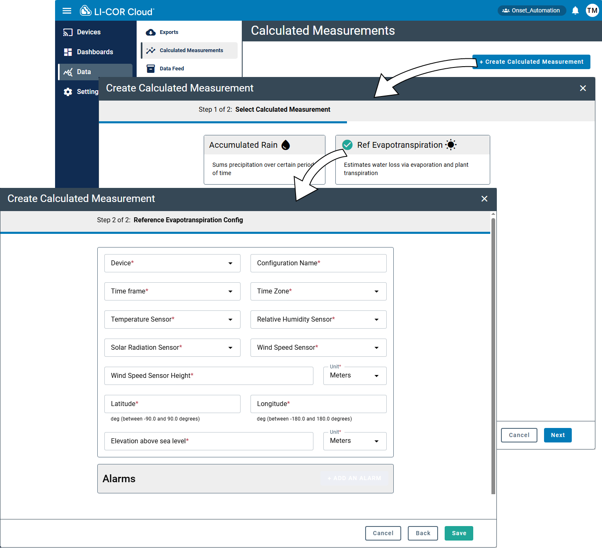Open the Wind Speed Sensor Height unit dropdown
The height and width of the screenshot is (548, 602).
[355, 376]
